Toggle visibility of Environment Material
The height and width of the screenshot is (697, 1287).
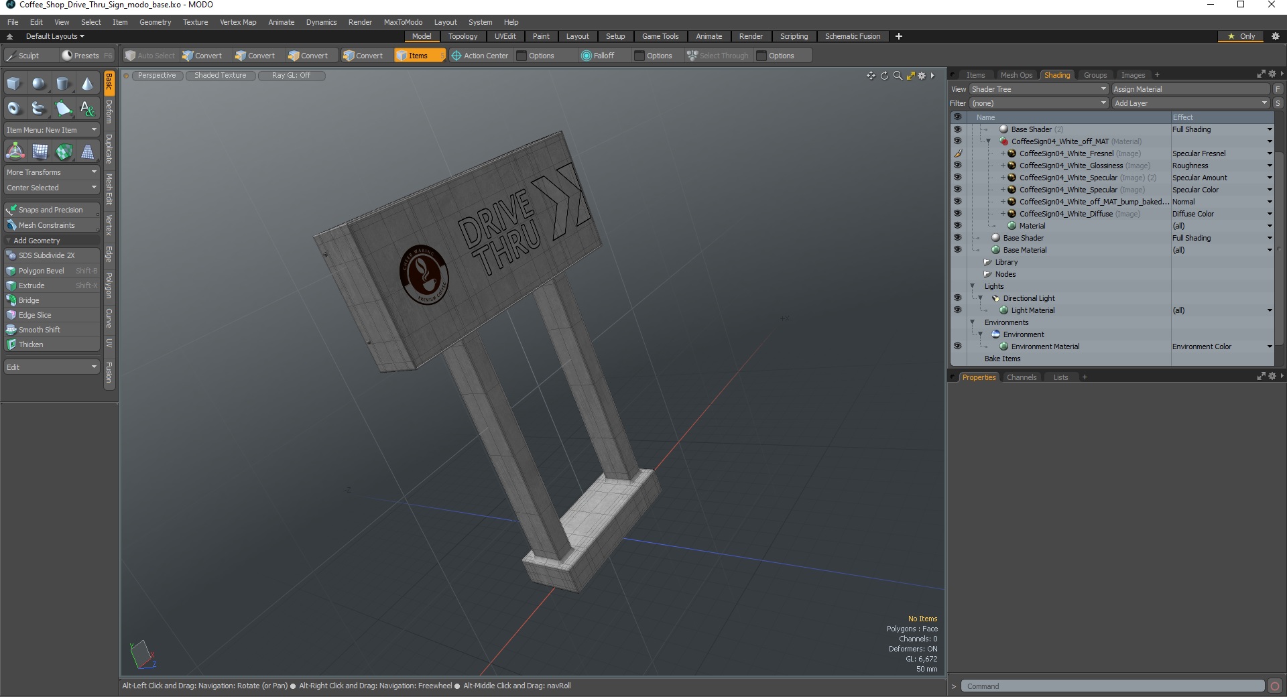(x=957, y=346)
